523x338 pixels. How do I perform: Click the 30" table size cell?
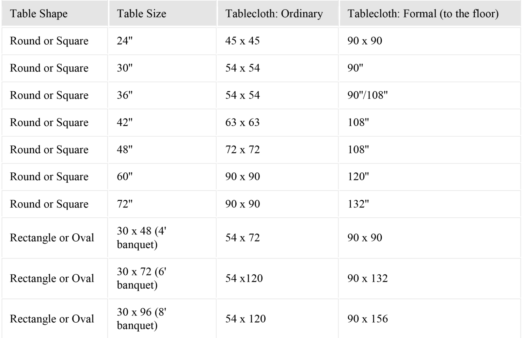[x=125, y=68]
